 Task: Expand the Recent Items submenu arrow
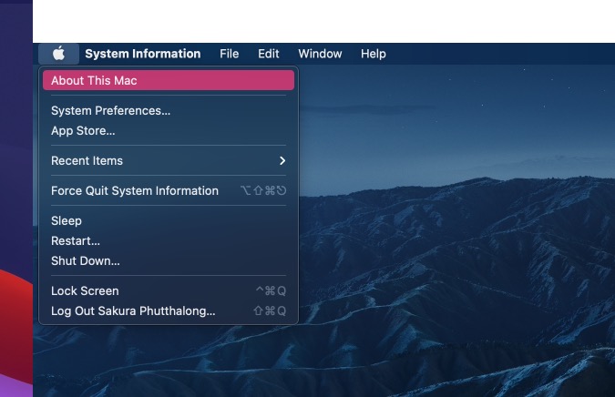click(x=282, y=160)
